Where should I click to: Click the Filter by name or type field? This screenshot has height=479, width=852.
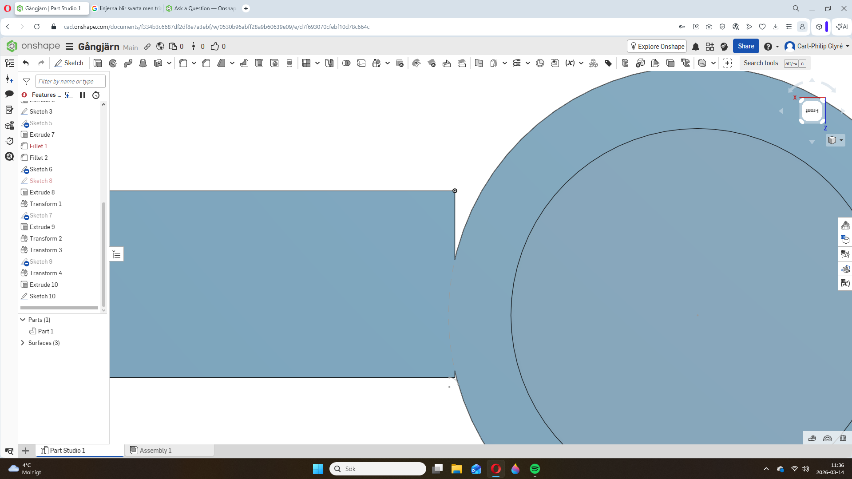[x=71, y=82]
